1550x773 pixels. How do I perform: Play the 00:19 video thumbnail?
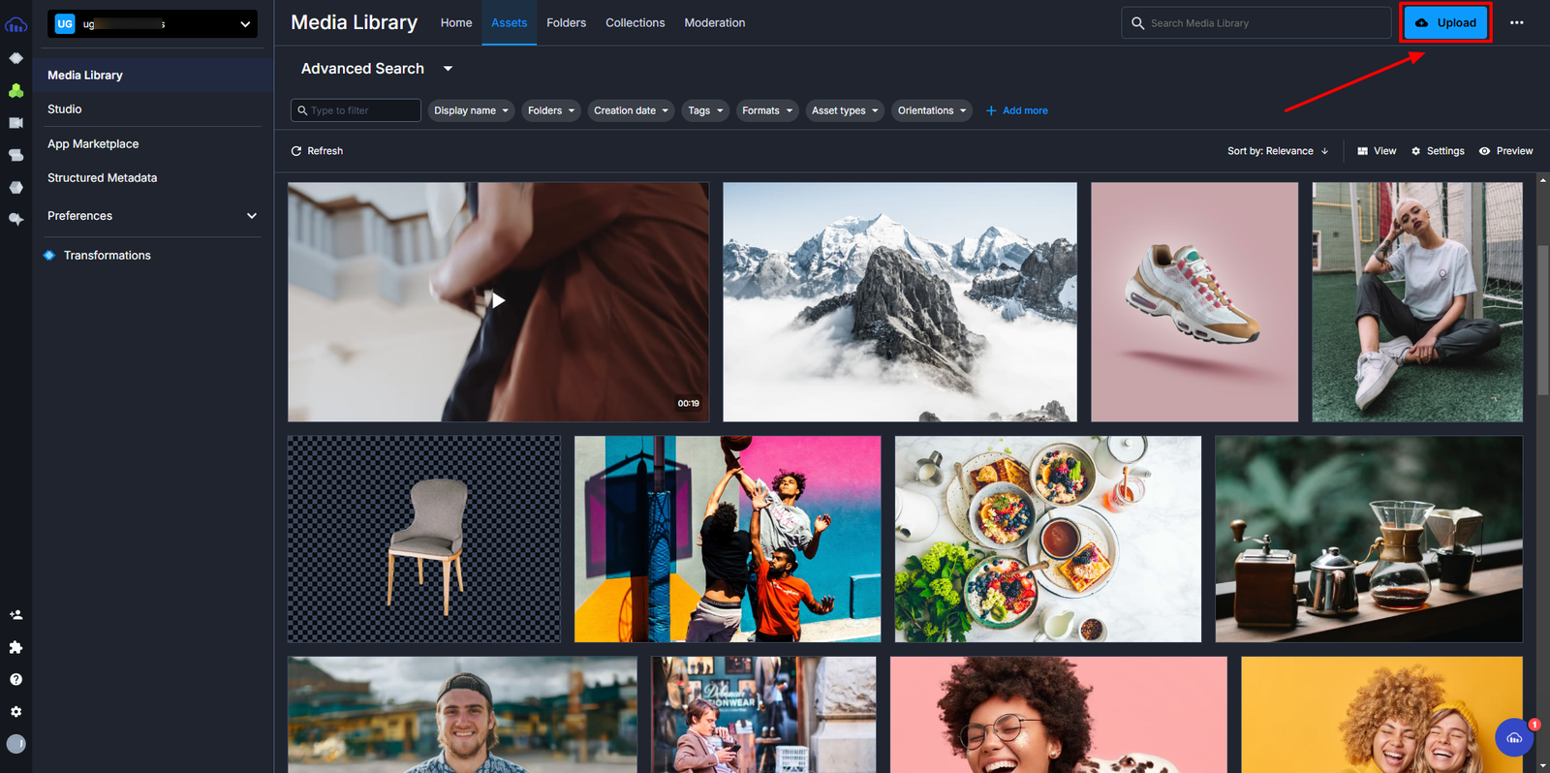(x=498, y=300)
